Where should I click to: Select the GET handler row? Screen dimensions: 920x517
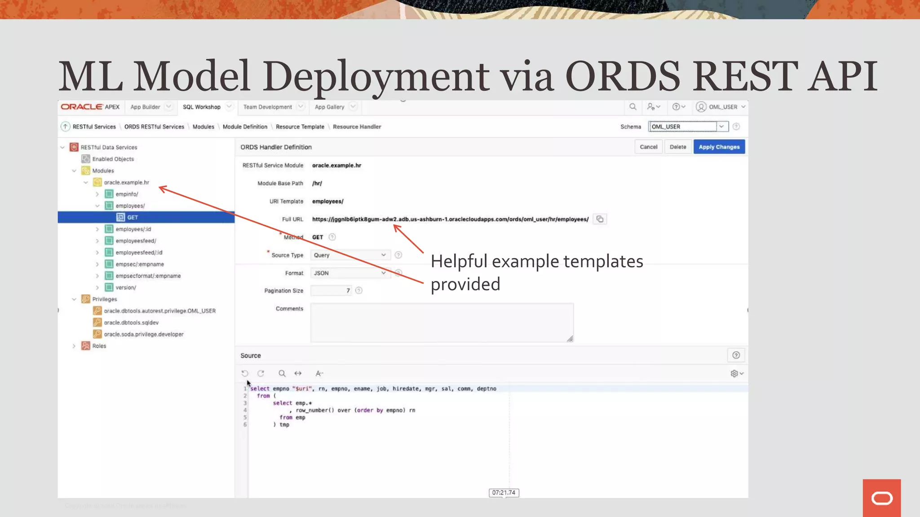[x=146, y=217]
